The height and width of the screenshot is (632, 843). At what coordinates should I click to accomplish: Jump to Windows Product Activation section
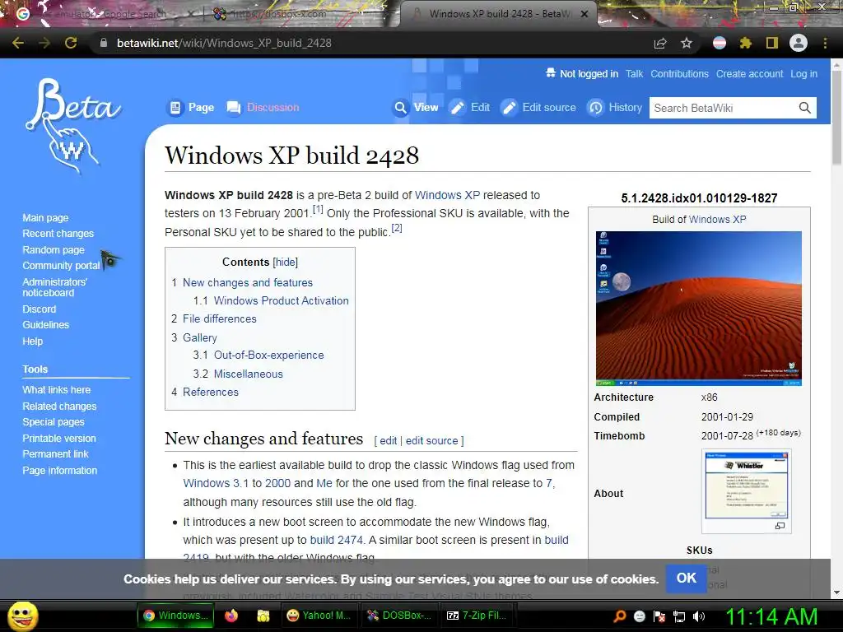click(271, 301)
